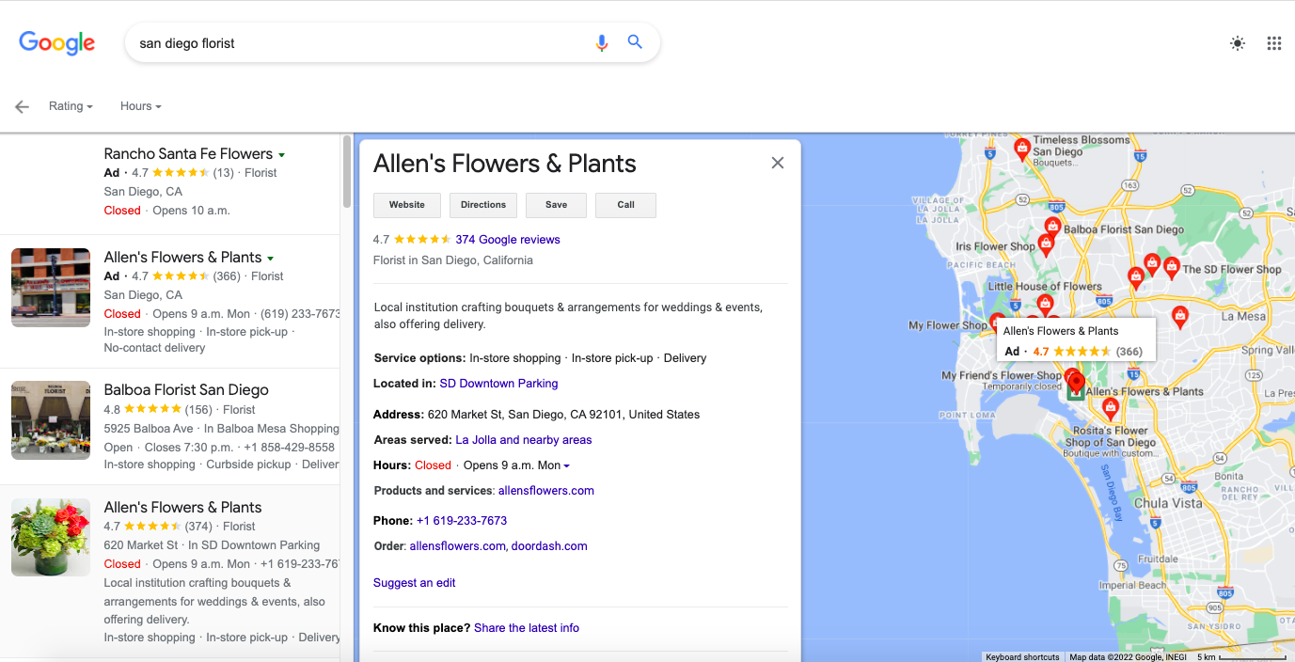The width and height of the screenshot is (1295, 662).
Task: Click the search magnifier icon
Action: (635, 42)
